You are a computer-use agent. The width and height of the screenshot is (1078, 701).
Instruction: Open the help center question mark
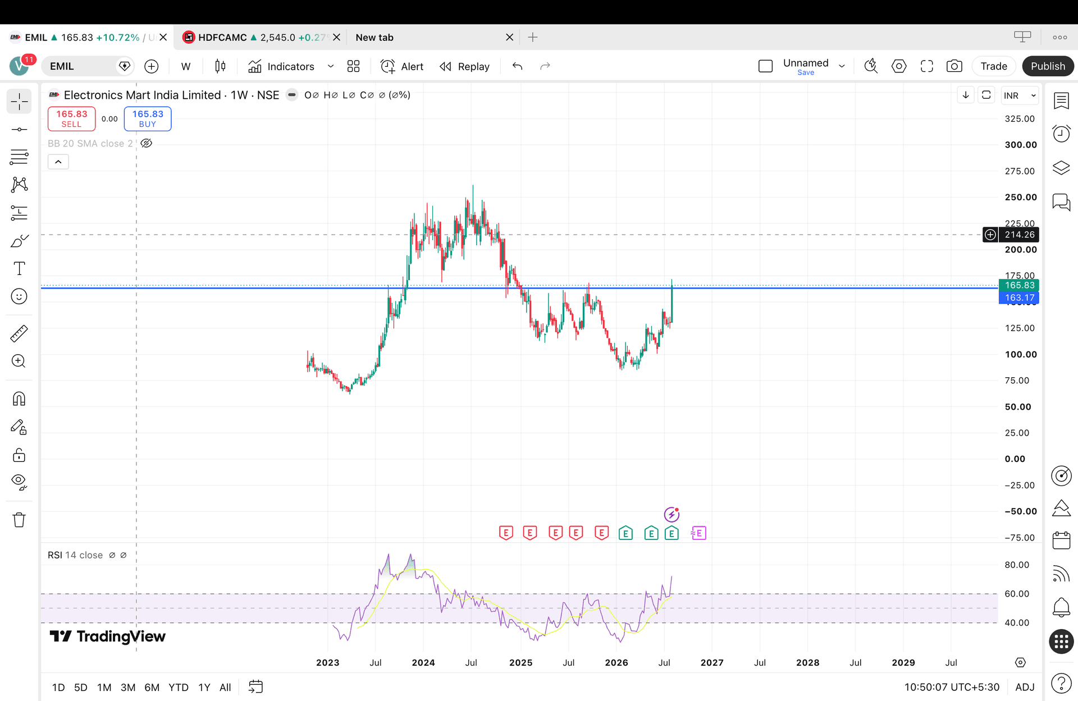(x=1061, y=683)
